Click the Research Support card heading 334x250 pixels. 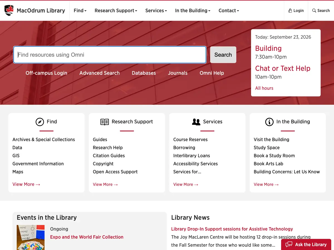point(132,122)
